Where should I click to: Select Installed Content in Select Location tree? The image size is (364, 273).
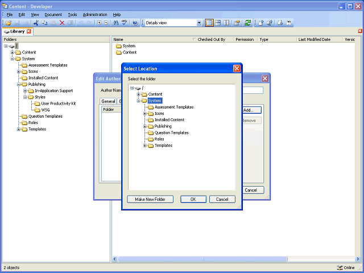(169, 120)
